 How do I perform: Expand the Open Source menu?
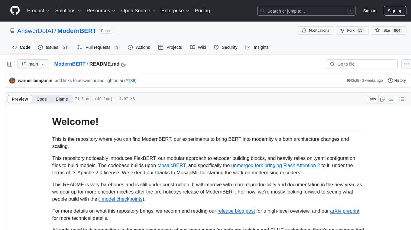click(138, 11)
